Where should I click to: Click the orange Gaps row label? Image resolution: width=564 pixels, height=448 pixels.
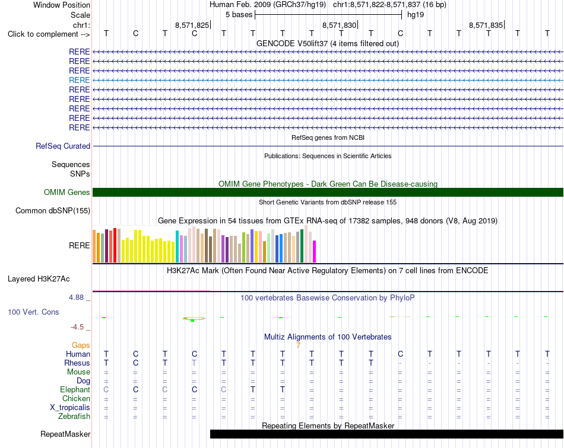tap(81, 345)
